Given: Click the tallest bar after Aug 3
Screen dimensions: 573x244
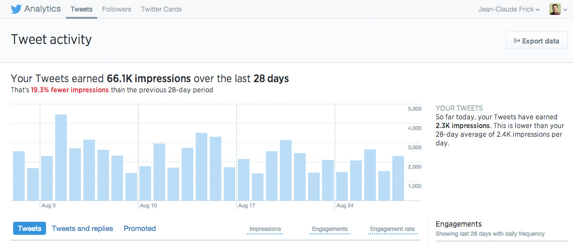Looking at the screenshot, I should tap(61, 158).
